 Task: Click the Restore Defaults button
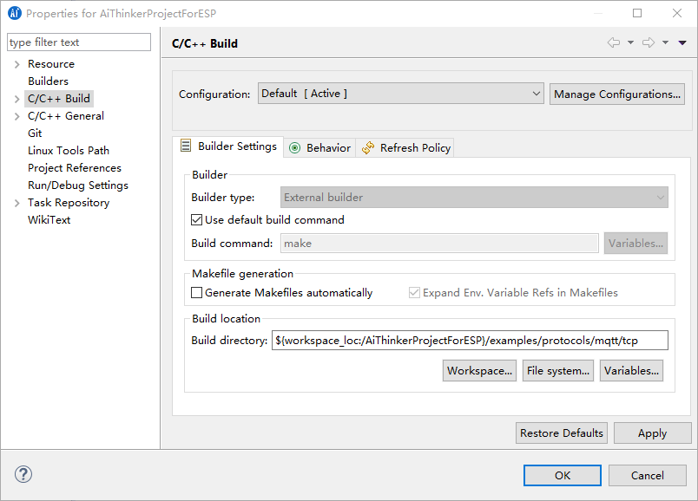[x=561, y=433]
